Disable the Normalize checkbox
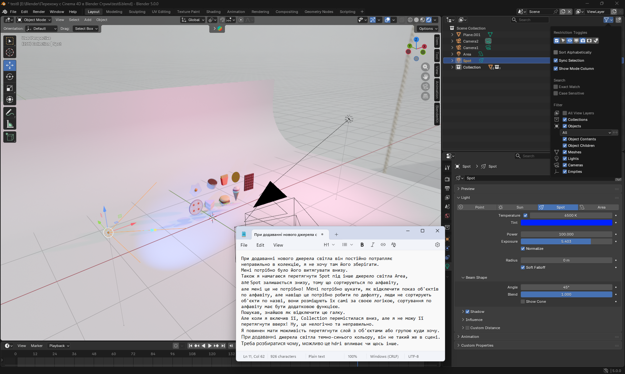 tap(523, 249)
